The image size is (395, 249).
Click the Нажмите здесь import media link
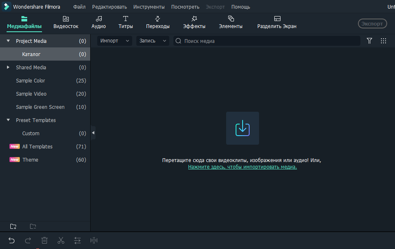tap(242, 167)
